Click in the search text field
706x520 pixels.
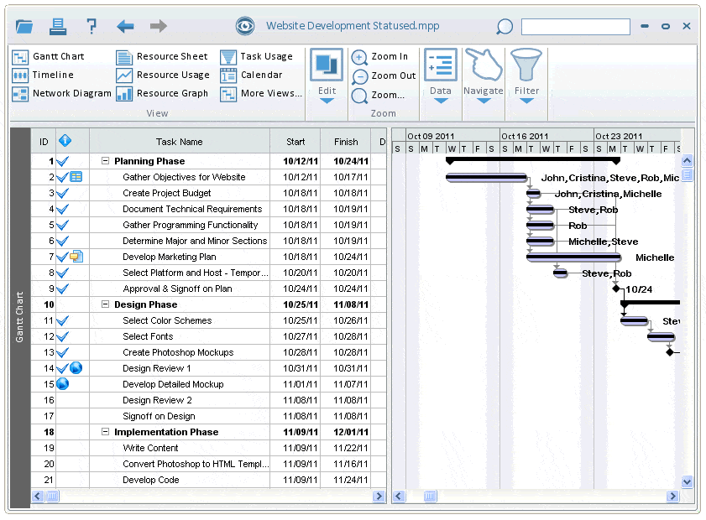(576, 26)
